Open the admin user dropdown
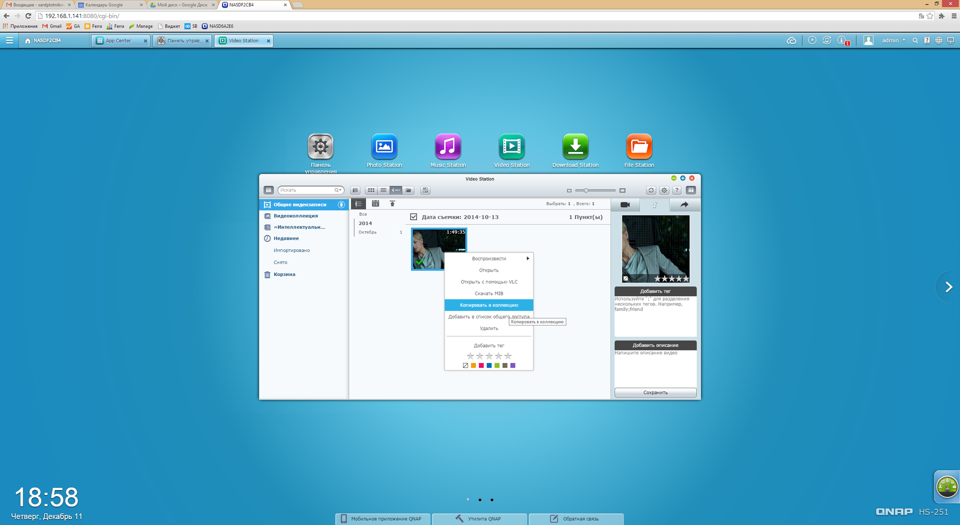960x525 pixels. (x=893, y=40)
